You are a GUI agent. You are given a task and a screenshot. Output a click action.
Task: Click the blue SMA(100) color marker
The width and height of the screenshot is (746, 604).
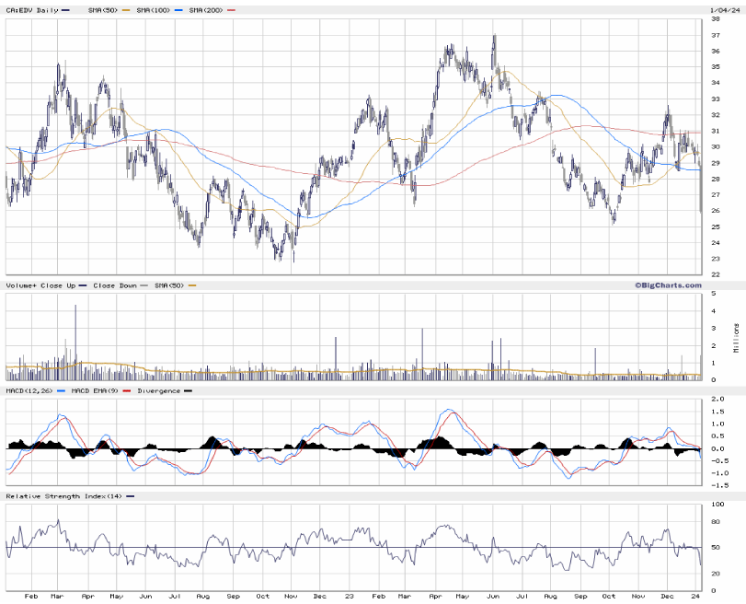pos(179,9)
